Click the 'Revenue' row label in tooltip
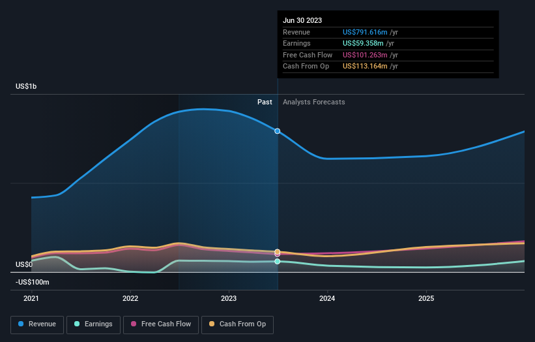This screenshot has width=535, height=342. tap(296, 32)
